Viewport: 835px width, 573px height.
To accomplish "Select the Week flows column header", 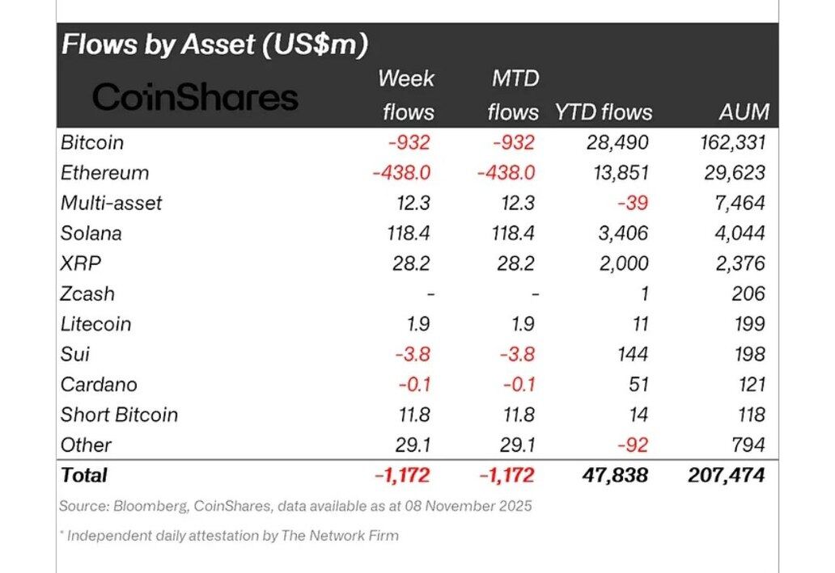I will (x=406, y=95).
